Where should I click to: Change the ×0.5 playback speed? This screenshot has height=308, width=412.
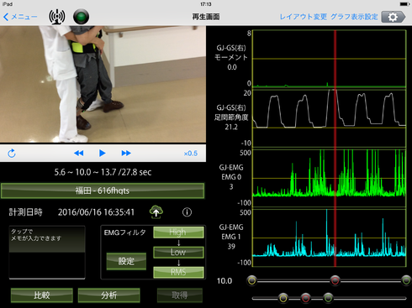point(191,154)
